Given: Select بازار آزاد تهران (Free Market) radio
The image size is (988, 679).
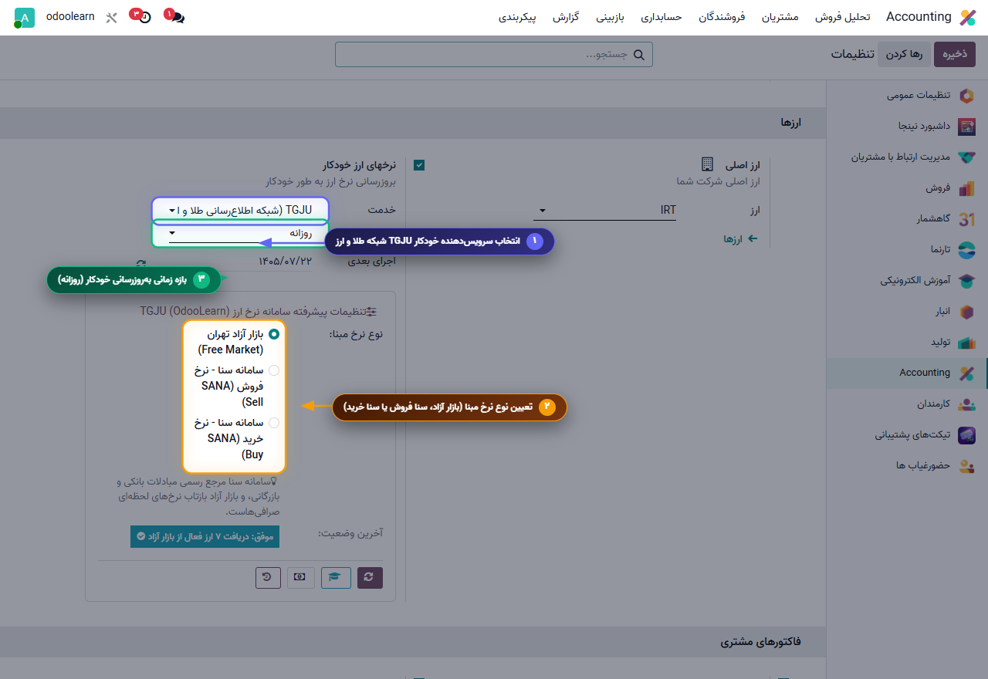Looking at the screenshot, I should [x=274, y=334].
